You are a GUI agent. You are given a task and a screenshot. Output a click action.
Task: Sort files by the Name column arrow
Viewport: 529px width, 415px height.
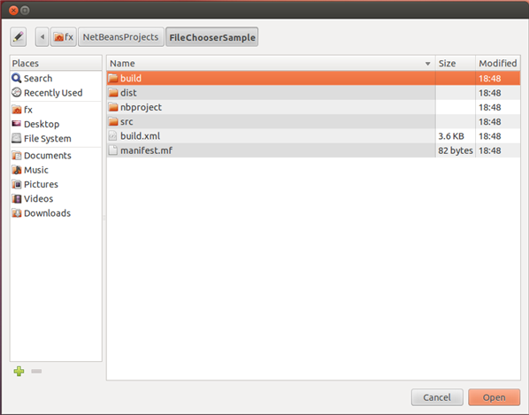tap(428, 64)
